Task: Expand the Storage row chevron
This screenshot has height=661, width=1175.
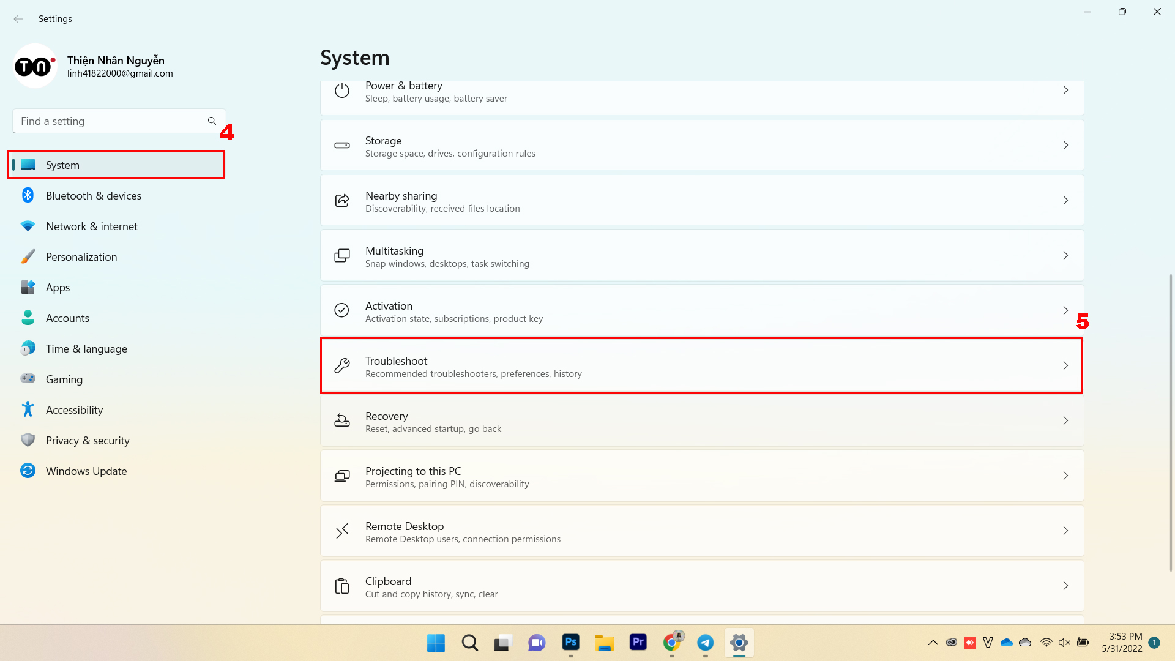Action: click(x=1065, y=146)
